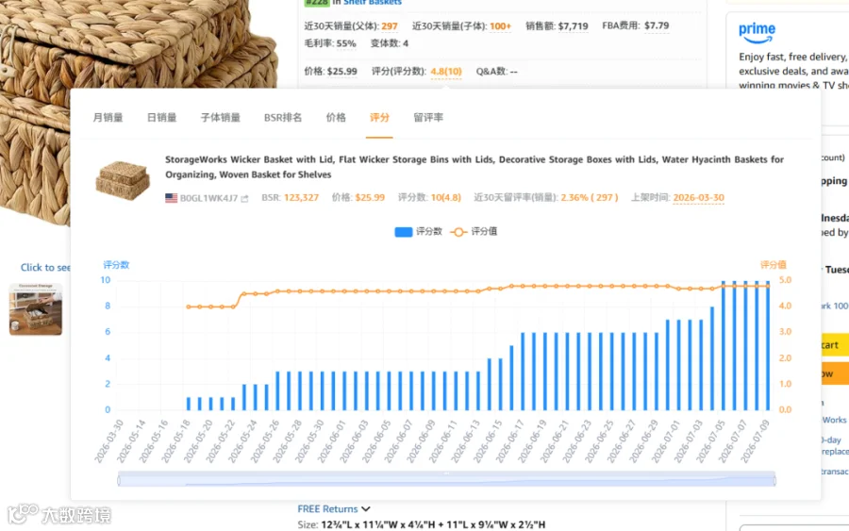Select the 评分 tab

pyautogui.click(x=379, y=118)
